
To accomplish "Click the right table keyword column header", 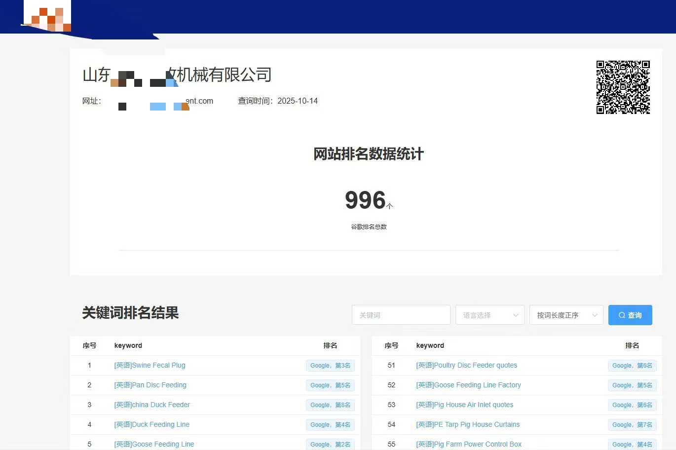I will tap(430, 346).
